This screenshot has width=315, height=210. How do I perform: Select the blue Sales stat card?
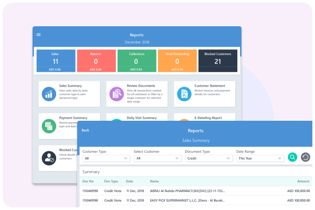click(55, 61)
